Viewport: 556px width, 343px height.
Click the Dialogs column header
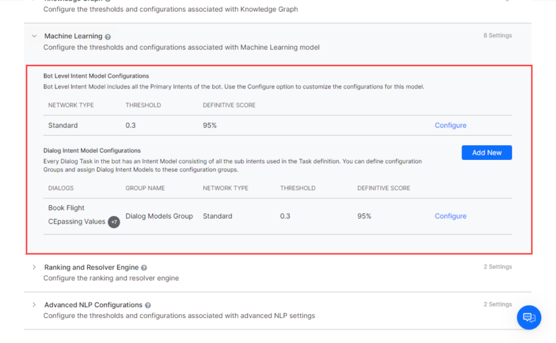[61, 188]
